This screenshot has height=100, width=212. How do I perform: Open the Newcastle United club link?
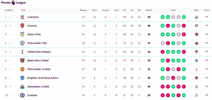click(x=38, y=87)
